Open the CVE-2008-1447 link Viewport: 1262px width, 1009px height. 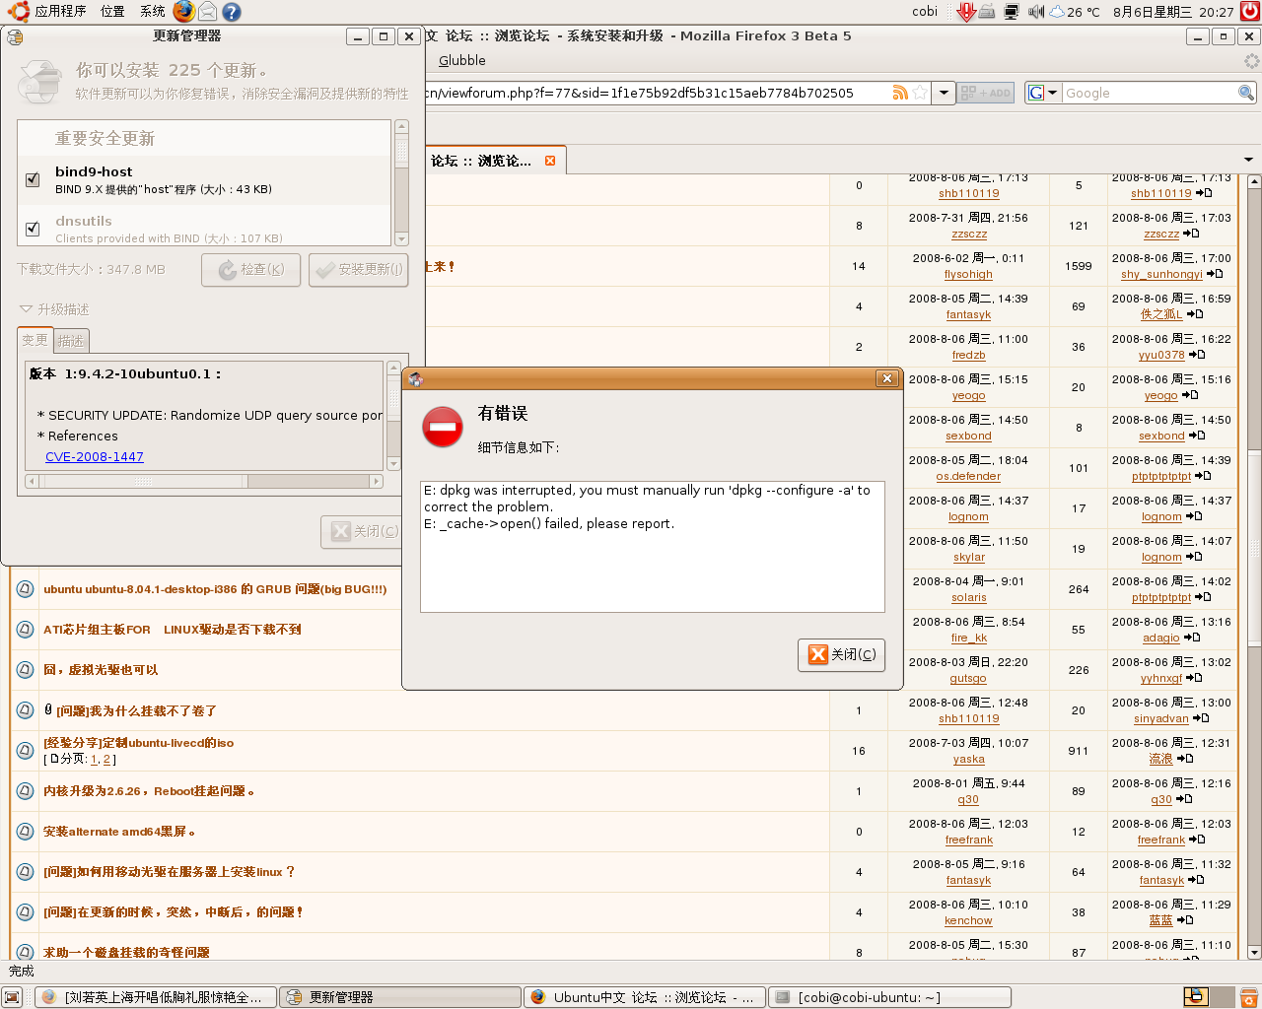pyautogui.click(x=95, y=456)
